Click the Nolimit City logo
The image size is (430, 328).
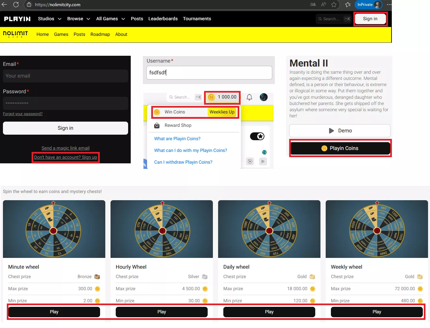tap(15, 34)
